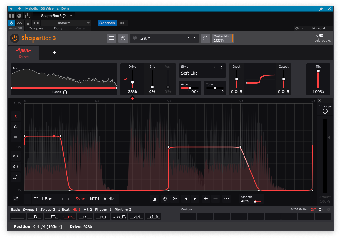Shift waveform left with arrow
The image size is (341, 239).
[186, 199]
